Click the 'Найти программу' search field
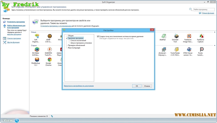217x123 pixels. [203, 9]
